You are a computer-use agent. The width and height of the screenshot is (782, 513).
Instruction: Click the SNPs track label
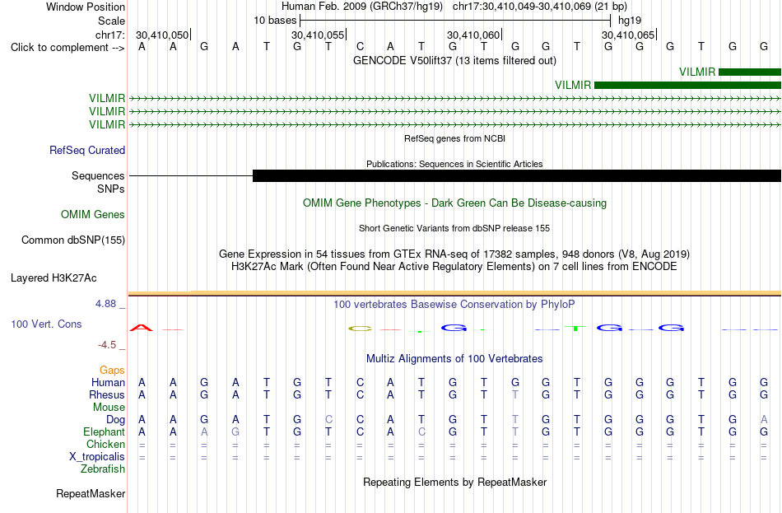click(111, 189)
